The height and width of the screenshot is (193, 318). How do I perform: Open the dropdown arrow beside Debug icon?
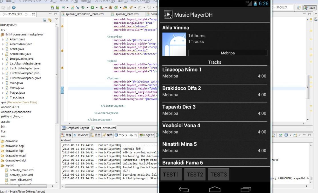click(x=87, y=8)
